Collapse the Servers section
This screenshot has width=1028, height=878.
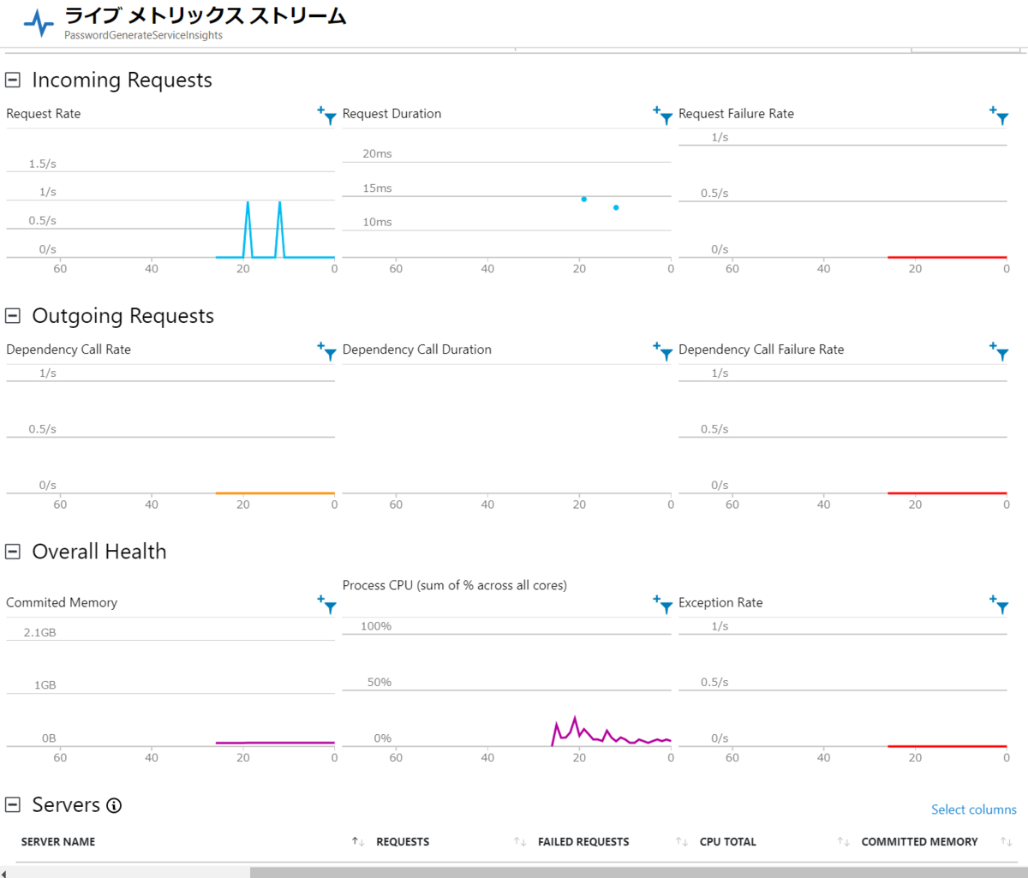(13, 804)
